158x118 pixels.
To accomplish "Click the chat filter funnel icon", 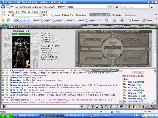I will point(92,106).
